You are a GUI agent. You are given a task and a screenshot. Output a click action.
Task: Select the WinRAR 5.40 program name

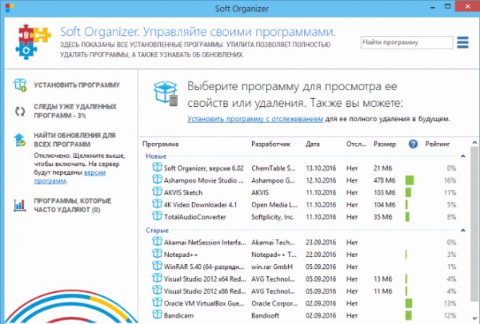coord(204,267)
